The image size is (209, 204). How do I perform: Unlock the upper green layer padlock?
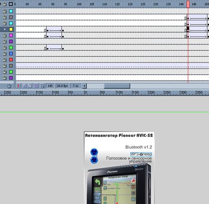[5, 47]
